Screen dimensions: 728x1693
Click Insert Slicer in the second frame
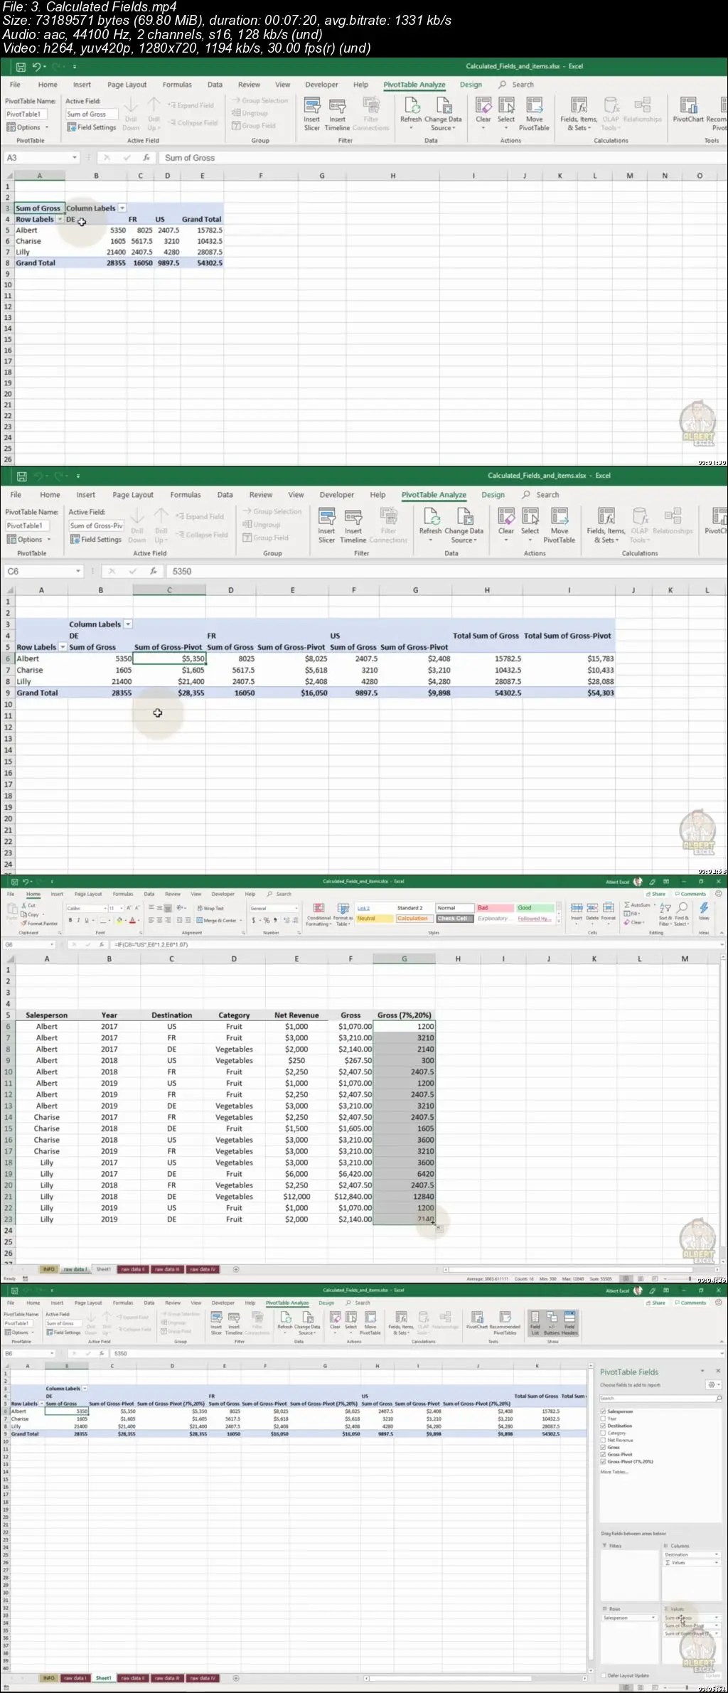(x=326, y=525)
